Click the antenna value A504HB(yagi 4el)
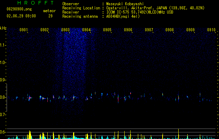 [x=123, y=16]
